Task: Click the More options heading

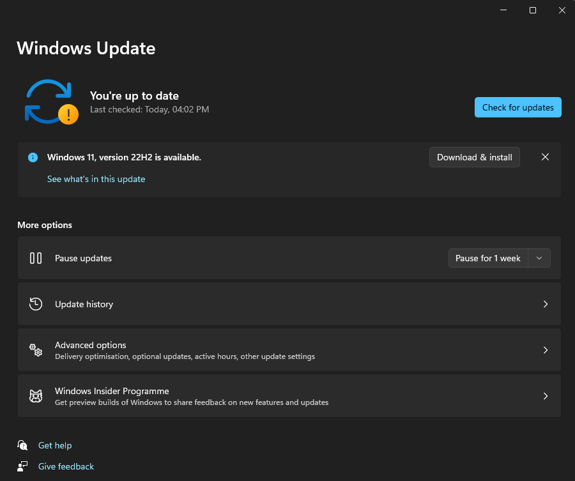Action: [45, 225]
